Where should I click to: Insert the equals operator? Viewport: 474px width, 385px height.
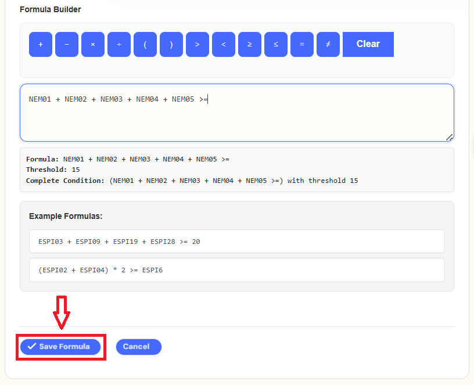click(302, 44)
